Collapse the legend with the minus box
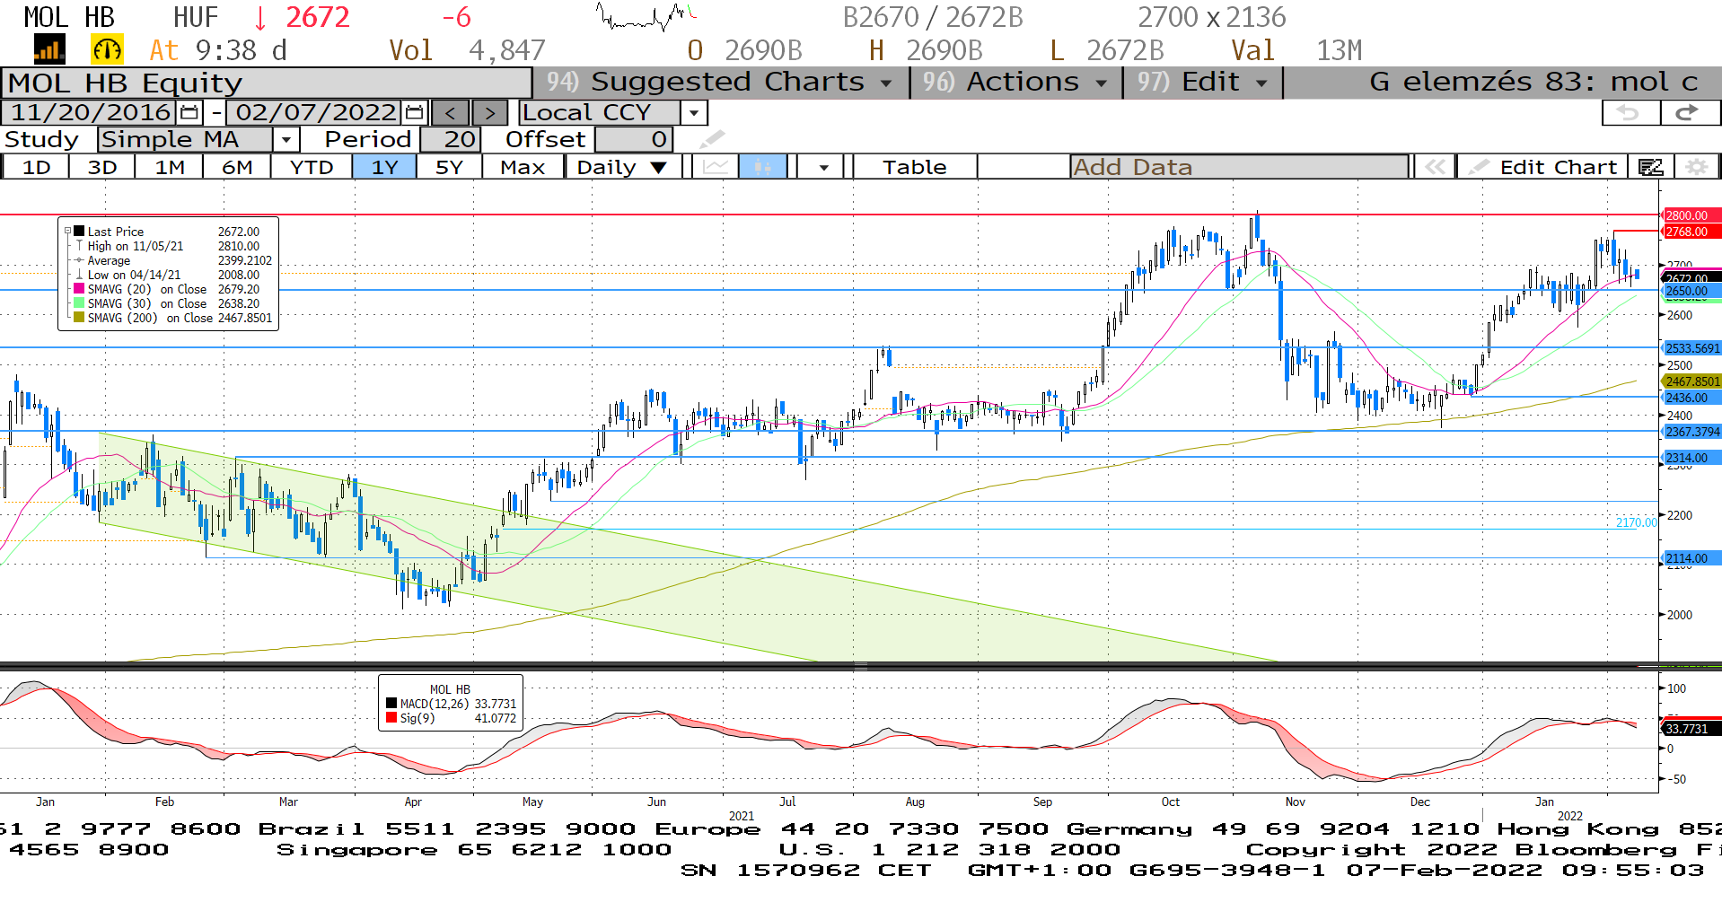 click(67, 232)
